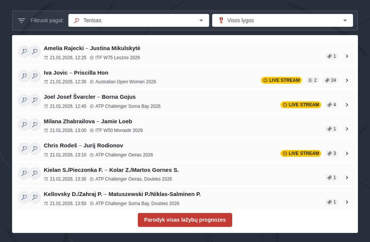Open Iva Jovic – Priscilla Hon match
Screen dimensions: 370x242
pyautogui.click(x=76, y=73)
